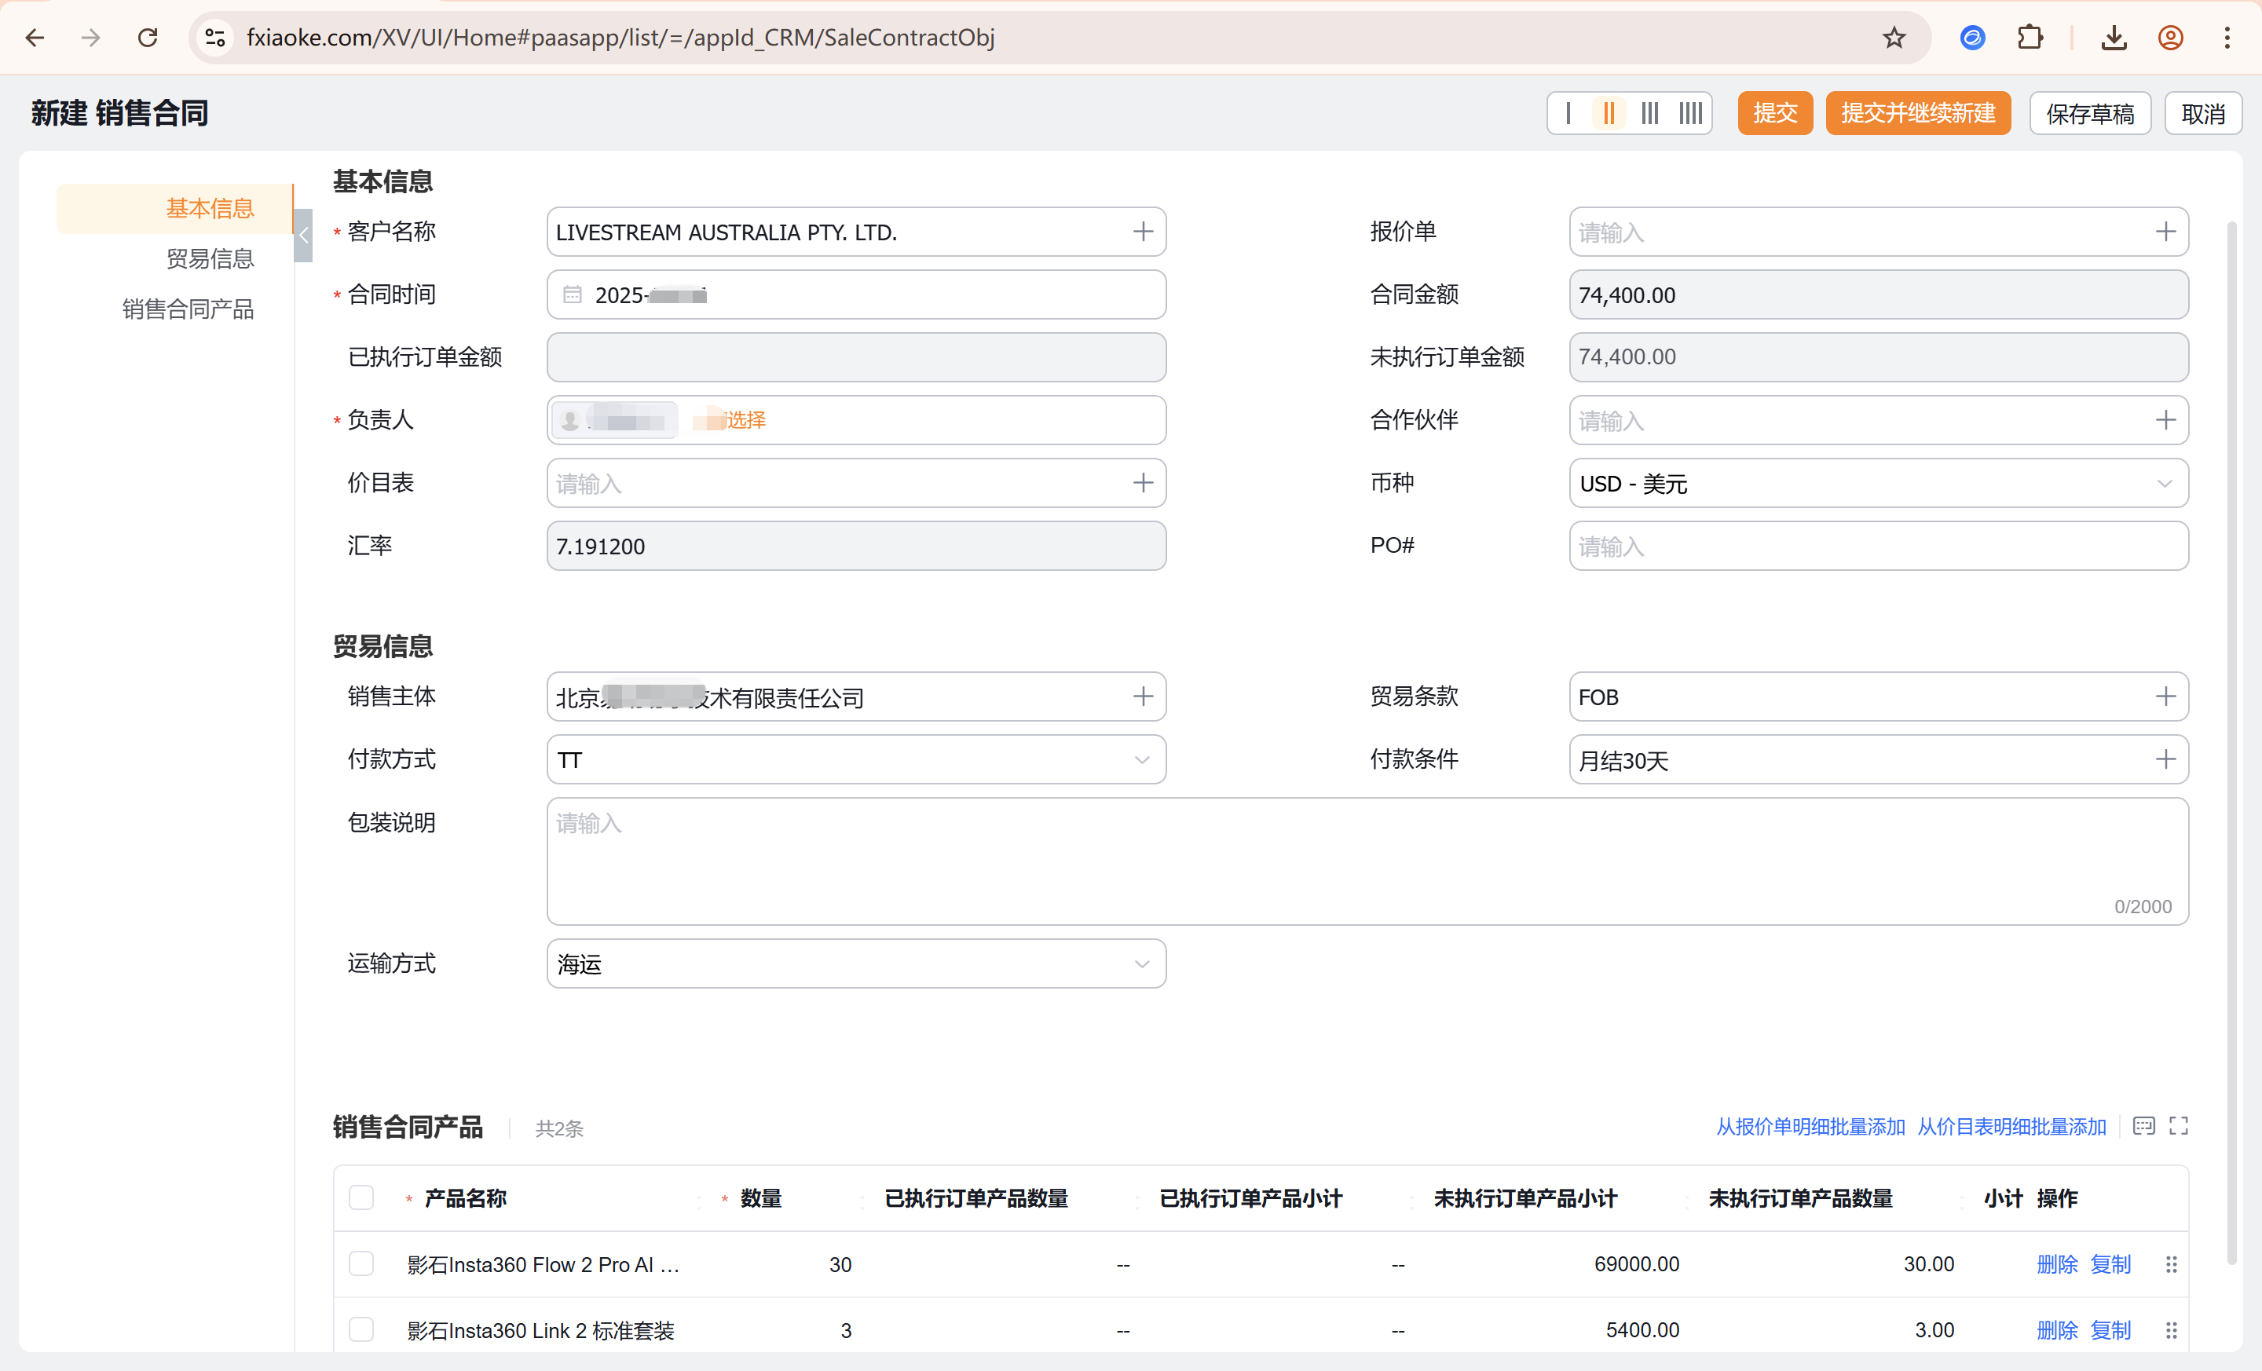Click 从报价单明细批量添加 link
This screenshot has width=2262, height=1371.
click(1810, 1127)
